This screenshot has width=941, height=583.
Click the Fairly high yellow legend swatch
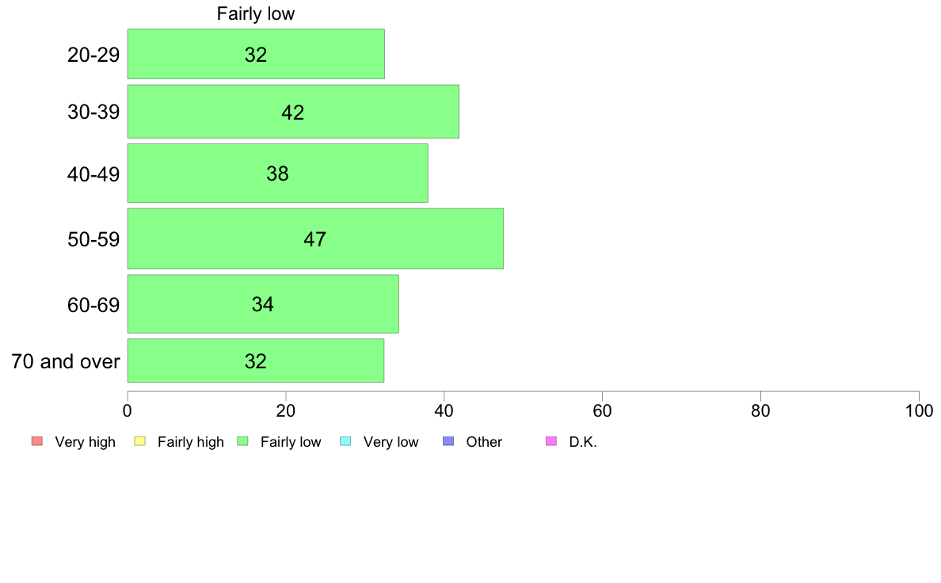tap(140, 441)
